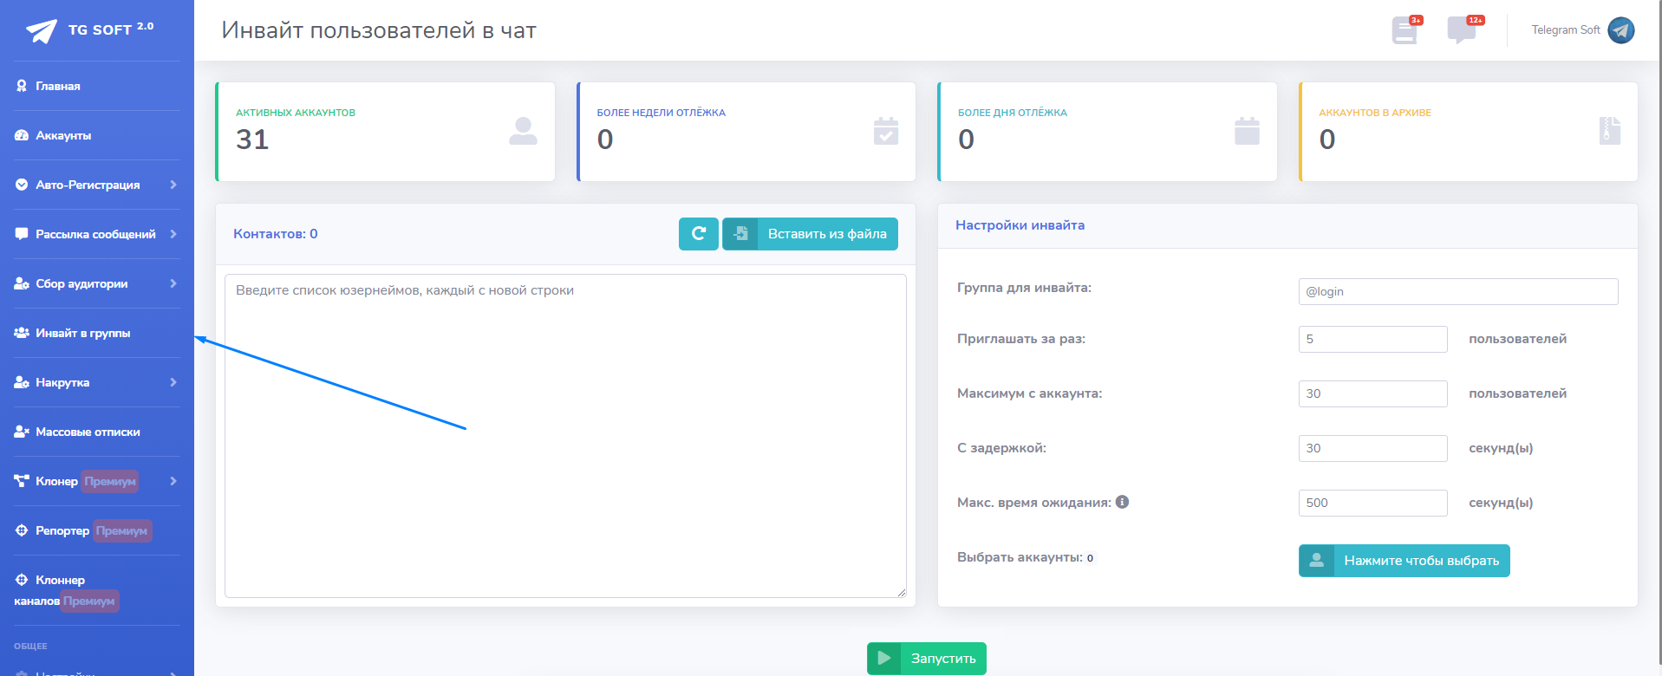The image size is (1662, 676).
Task: Open the messages speech bubble icon
Action: [x=1463, y=30]
